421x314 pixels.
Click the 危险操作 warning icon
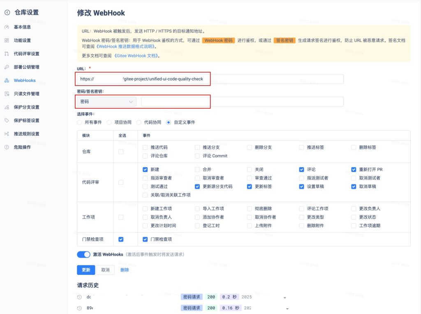pyautogui.click(x=7, y=147)
